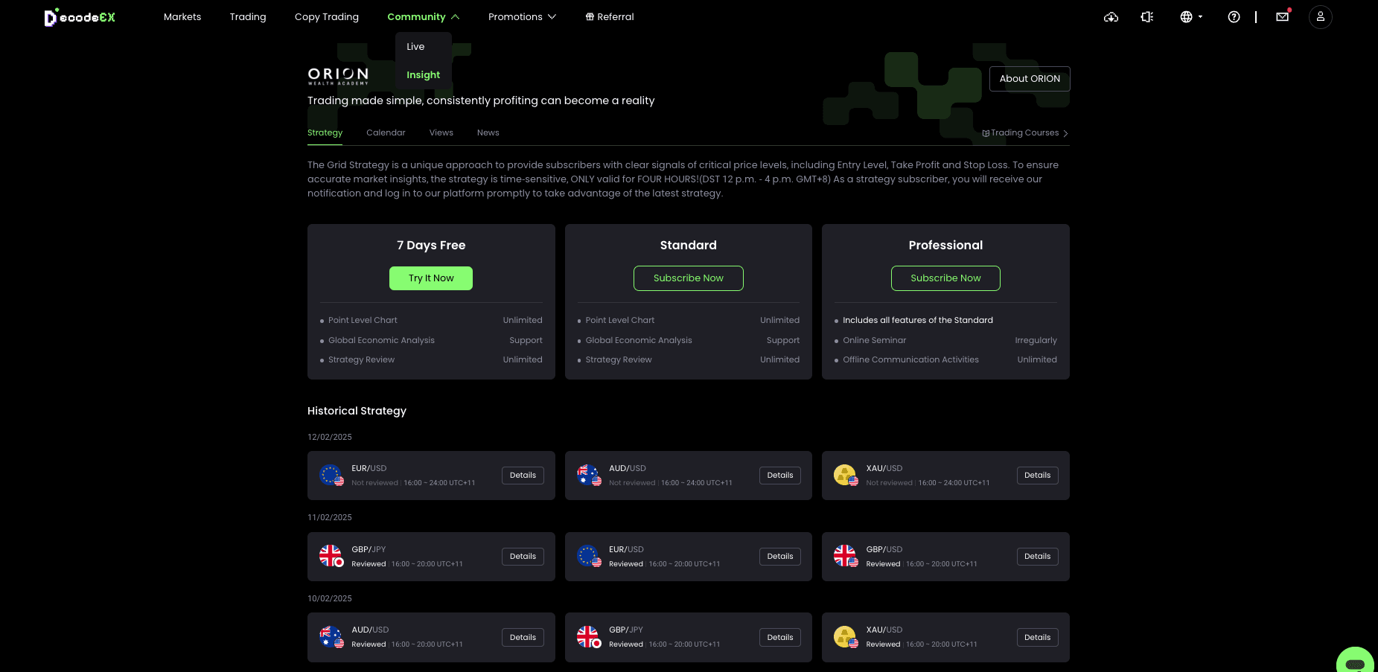Click the Historical Strategy heading
This screenshot has width=1378, height=672.
[357, 411]
